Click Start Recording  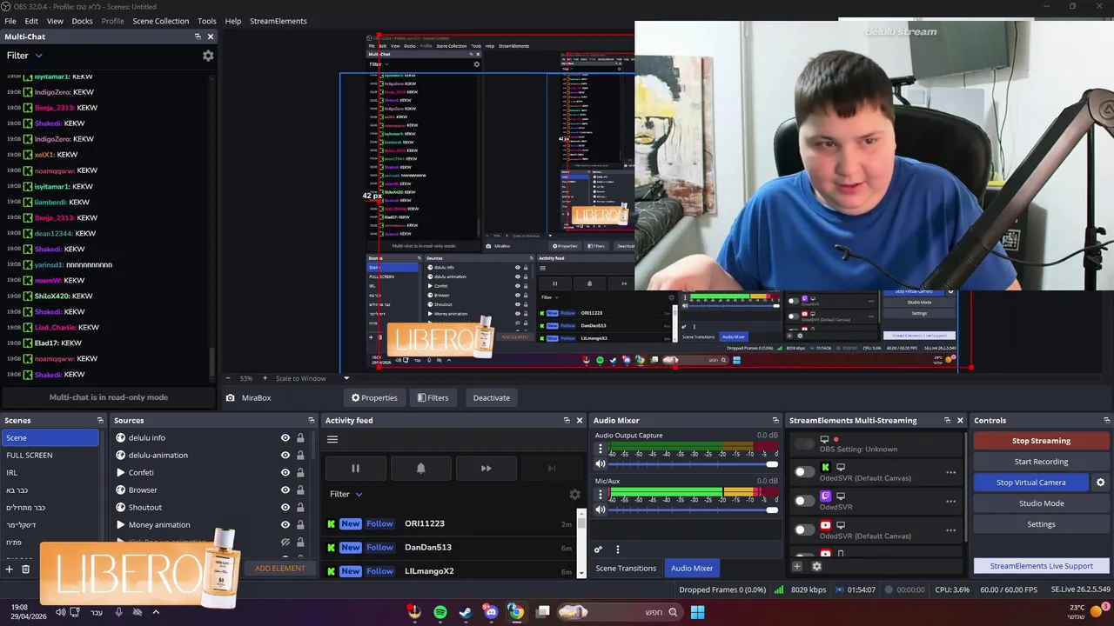click(1041, 462)
